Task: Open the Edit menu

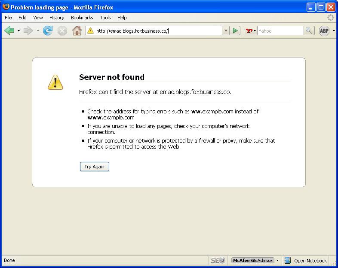Action: pyautogui.click(x=22, y=18)
